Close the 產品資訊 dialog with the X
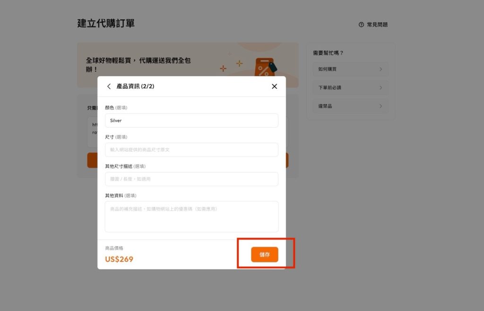This screenshot has width=484, height=311. [x=274, y=86]
